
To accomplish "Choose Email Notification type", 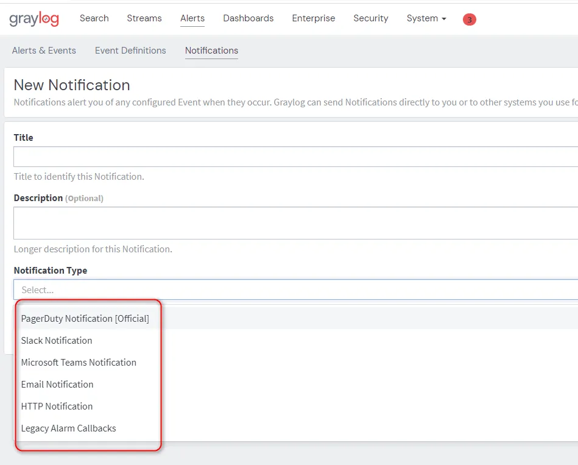I will point(57,385).
